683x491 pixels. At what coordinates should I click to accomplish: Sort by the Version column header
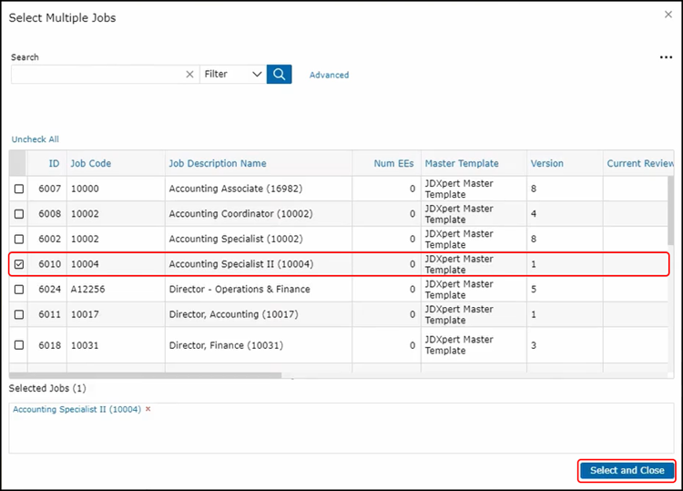tap(546, 164)
